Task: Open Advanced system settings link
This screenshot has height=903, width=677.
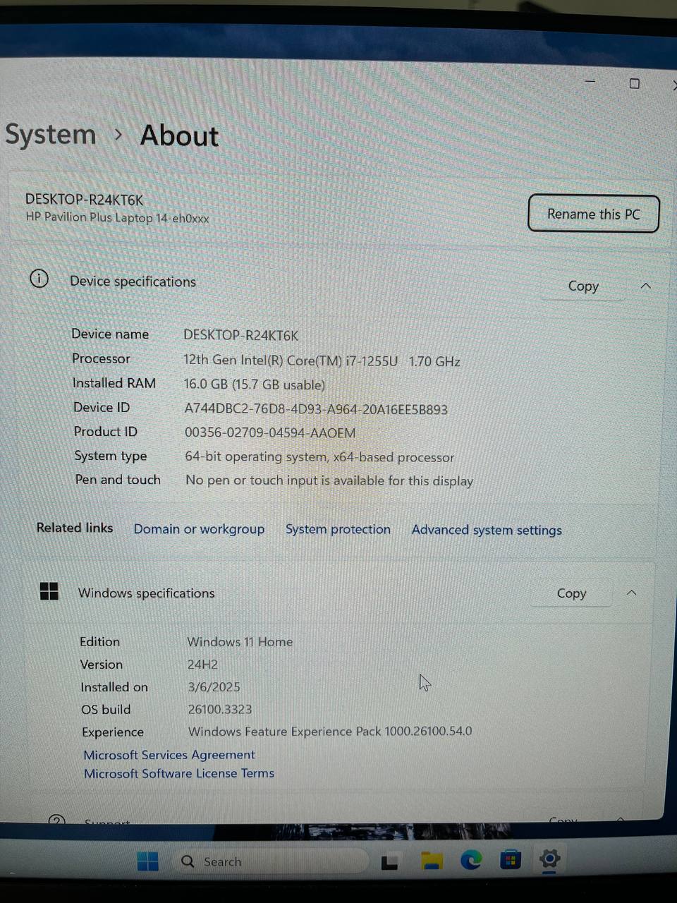Action: tap(487, 530)
